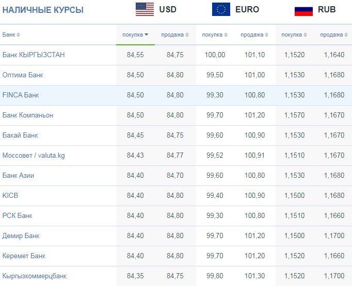Open the Кыргызкоммерцбанк link

pos(35,276)
